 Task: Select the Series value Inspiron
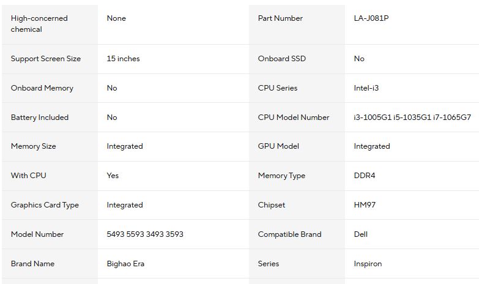coord(368,264)
